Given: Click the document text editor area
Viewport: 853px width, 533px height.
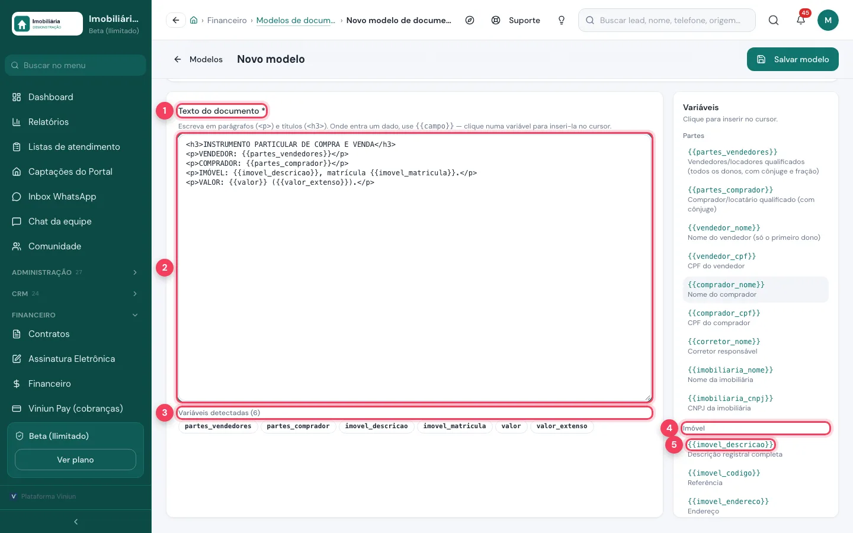Looking at the screenshot, I should (x=415, y=267).
